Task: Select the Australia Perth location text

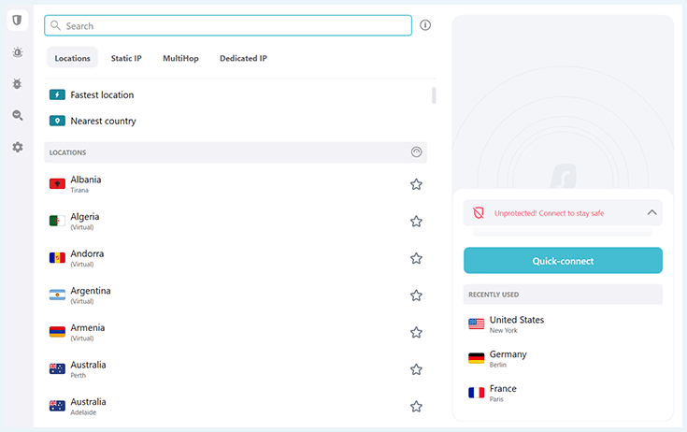Action: point(88,369)
